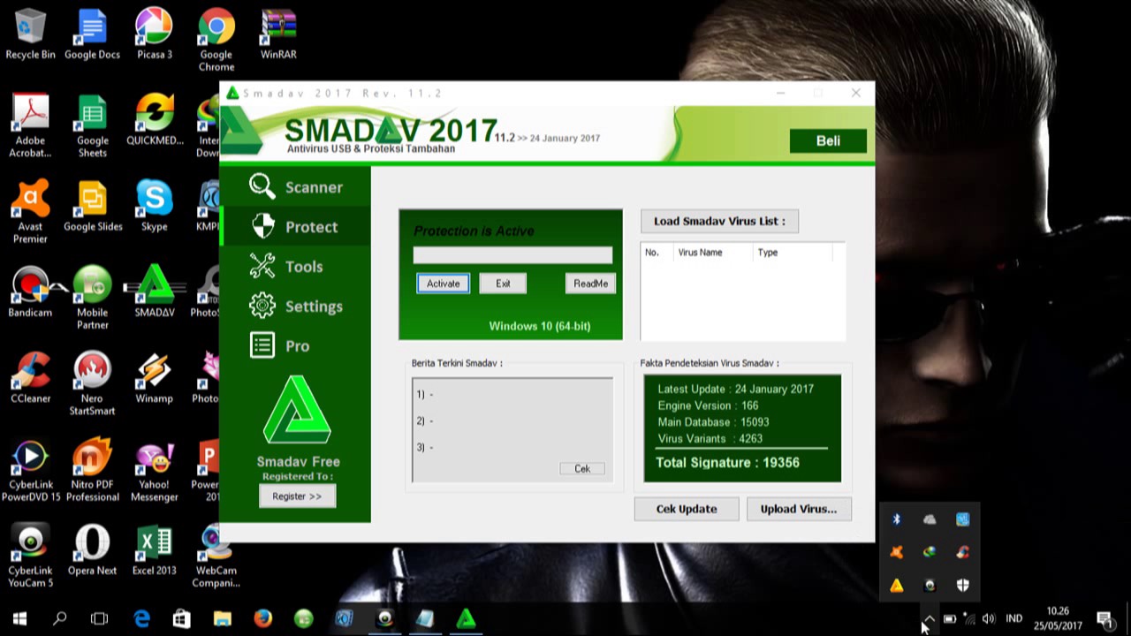Launch the SMADAV desktop shortcut

(x=154, y=291)
